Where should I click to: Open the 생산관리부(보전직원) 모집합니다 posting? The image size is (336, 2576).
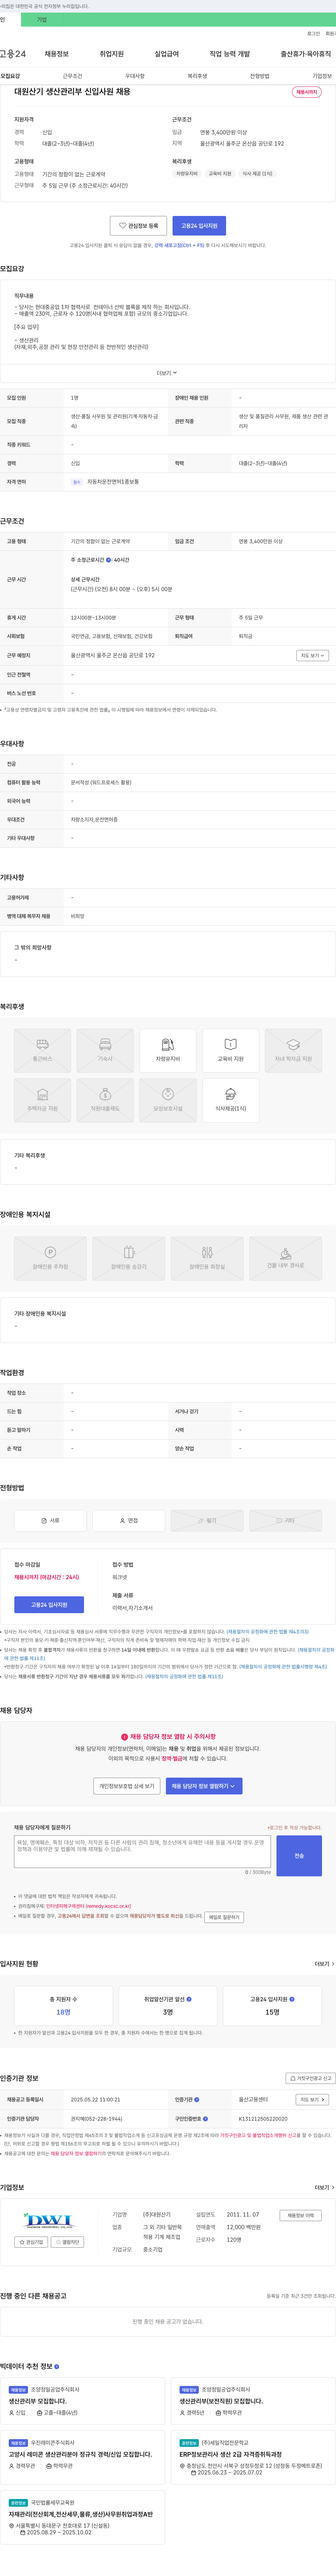click(221, 2401)
